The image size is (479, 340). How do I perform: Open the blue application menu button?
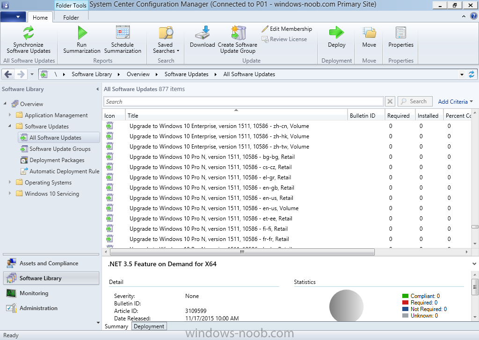pos(13,17)
